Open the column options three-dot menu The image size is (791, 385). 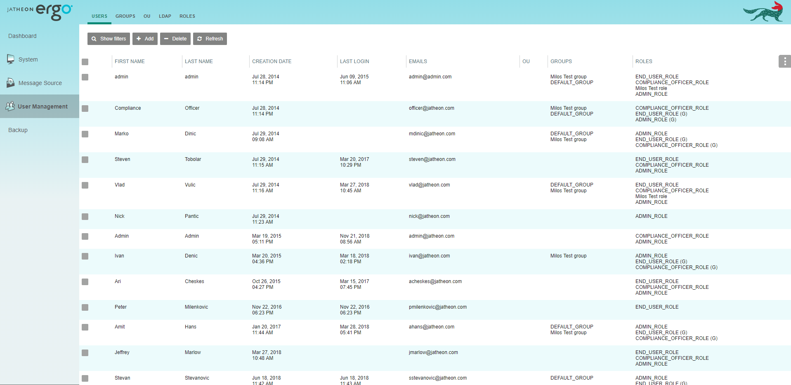point(785,61)
